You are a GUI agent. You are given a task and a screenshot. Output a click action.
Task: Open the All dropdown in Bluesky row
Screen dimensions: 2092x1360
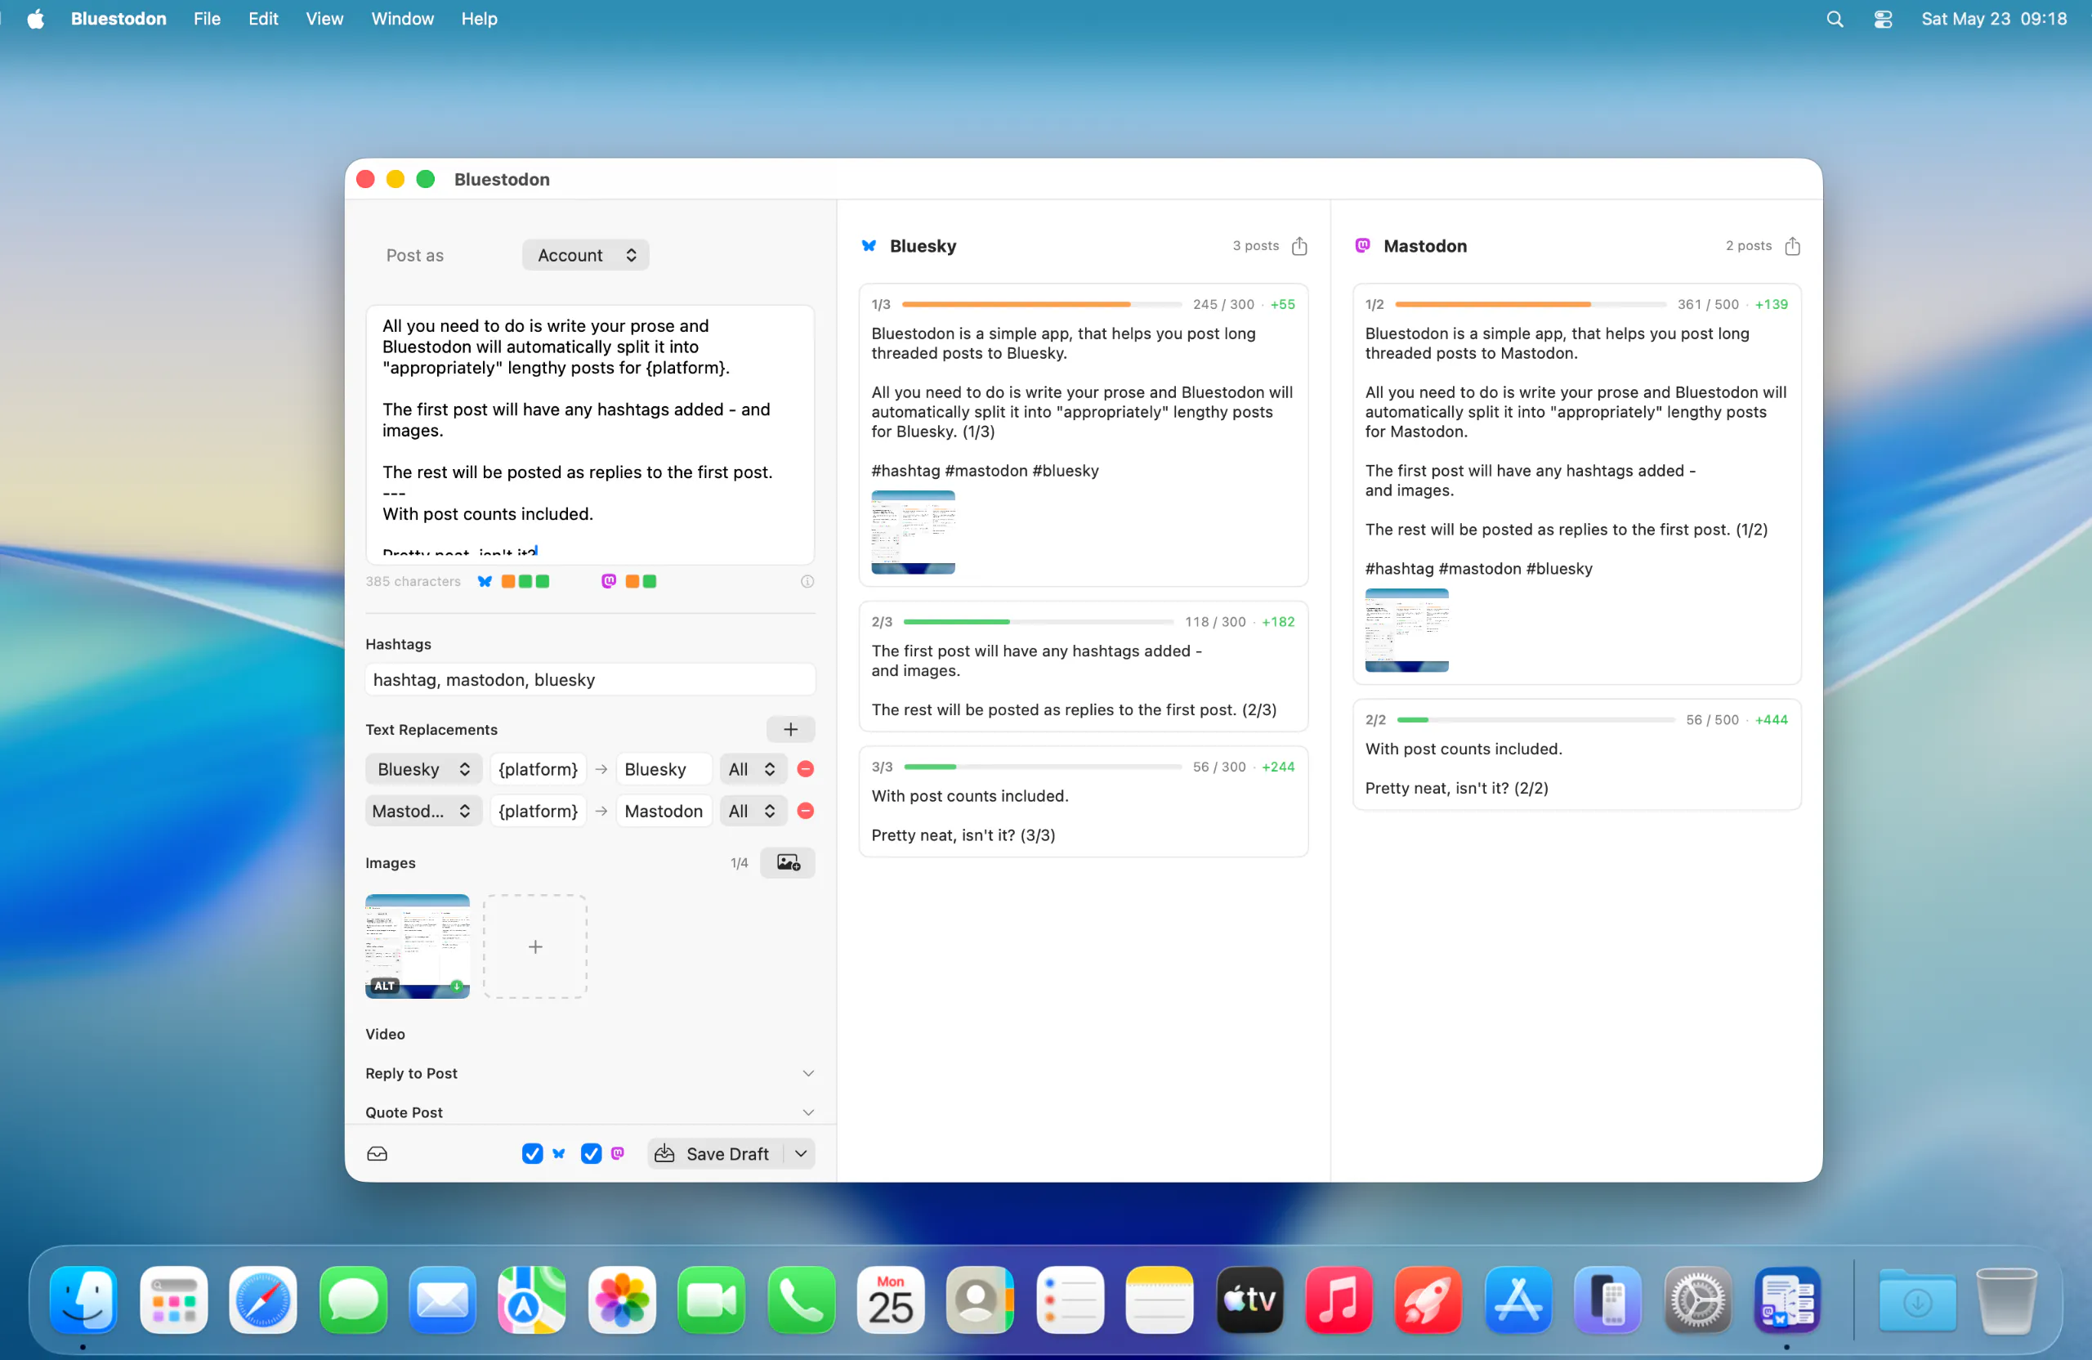(x=753, y=769)
